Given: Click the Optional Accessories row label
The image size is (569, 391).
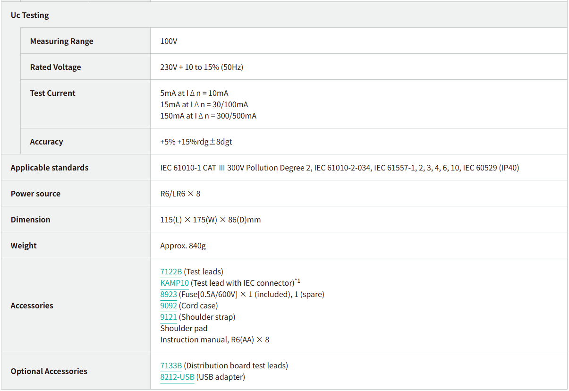Looking at the screenshot, I should coord(49,371).
